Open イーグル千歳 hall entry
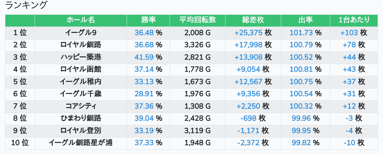This screenshot has height=155, width=383. point(81,94)
